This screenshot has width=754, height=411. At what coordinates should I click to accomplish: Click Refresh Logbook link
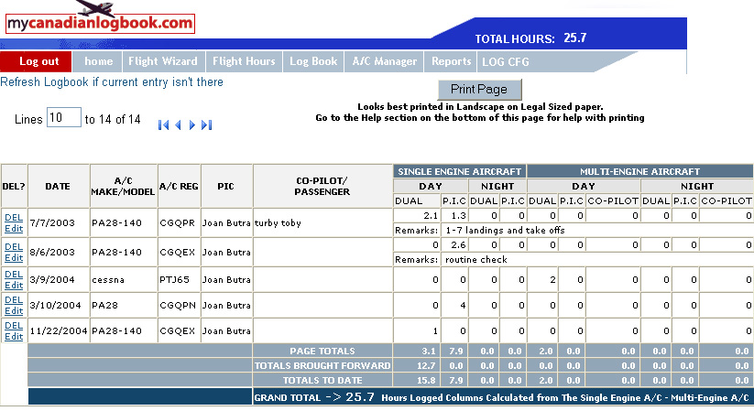tap(112, 82)
